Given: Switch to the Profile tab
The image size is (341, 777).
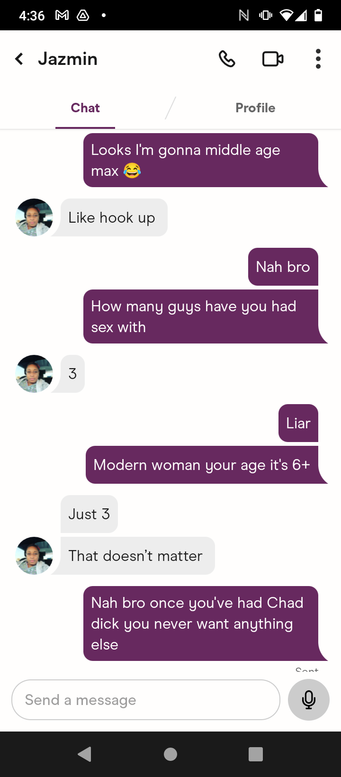Looking at the screenshot, I should click(255, 108).
